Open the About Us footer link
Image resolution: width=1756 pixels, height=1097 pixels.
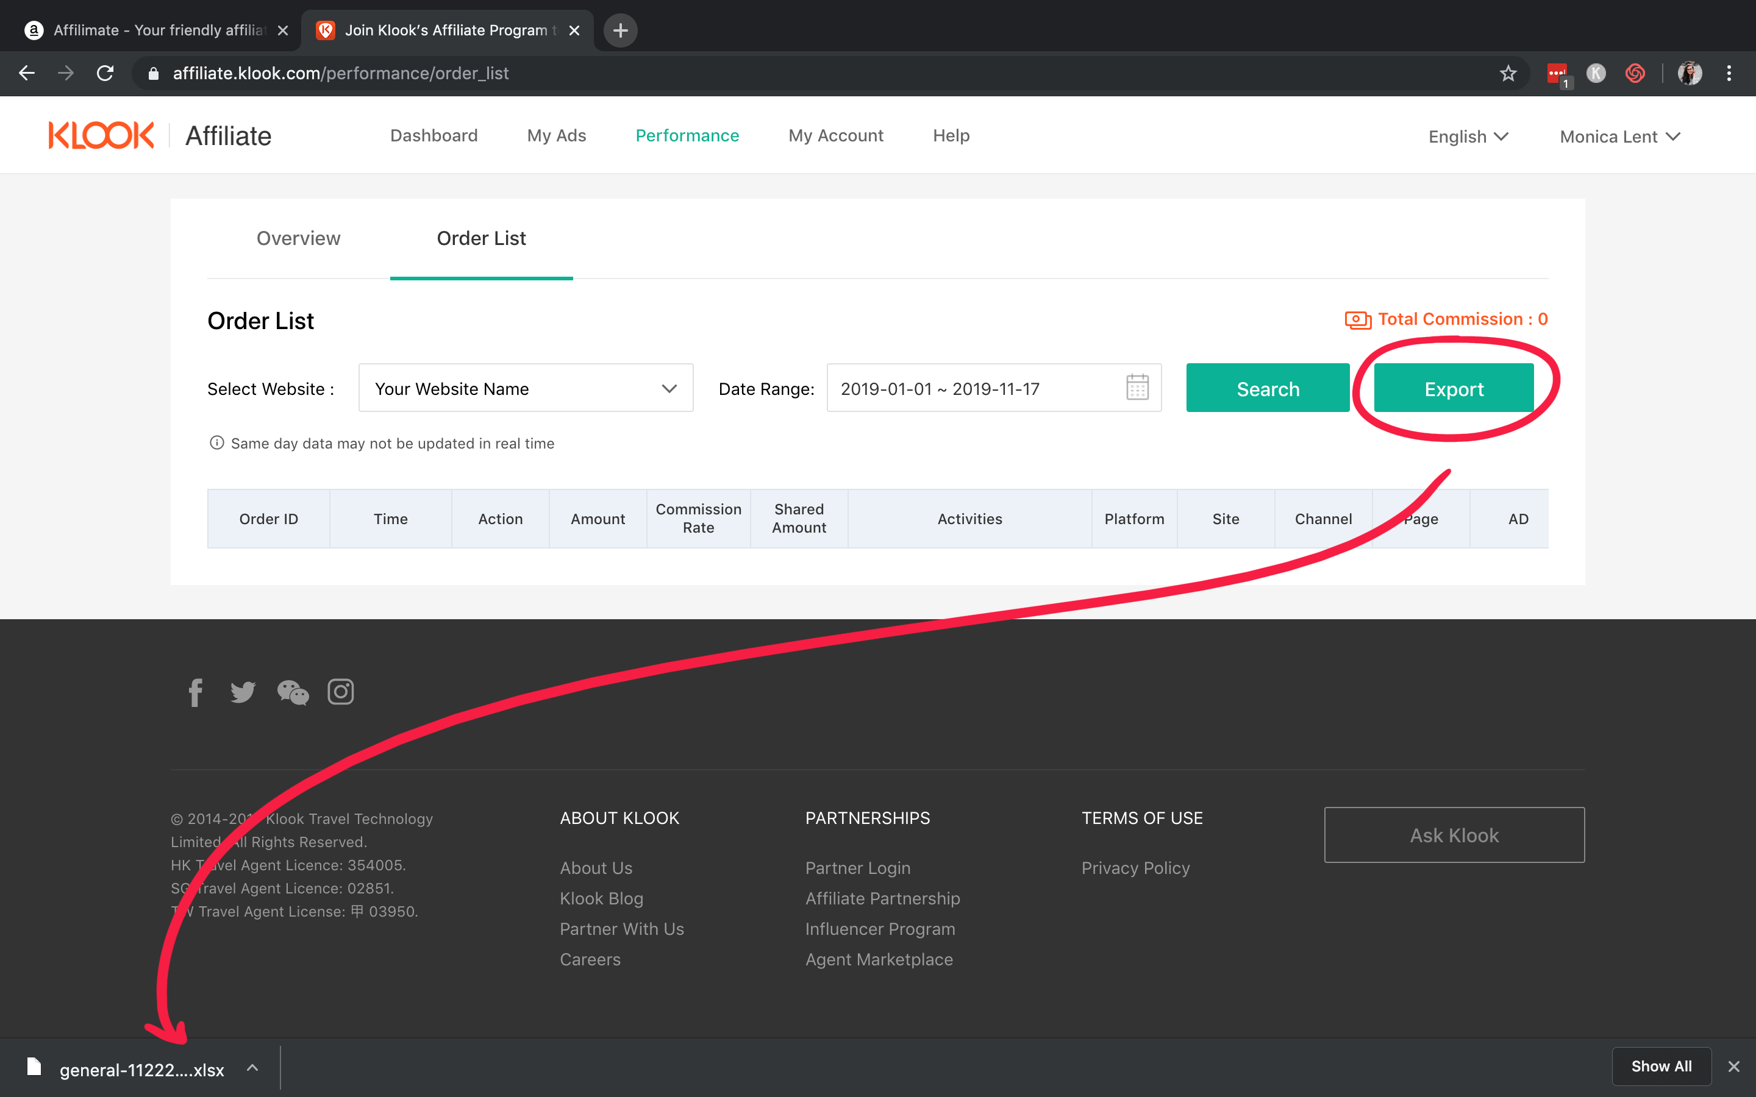596,868
